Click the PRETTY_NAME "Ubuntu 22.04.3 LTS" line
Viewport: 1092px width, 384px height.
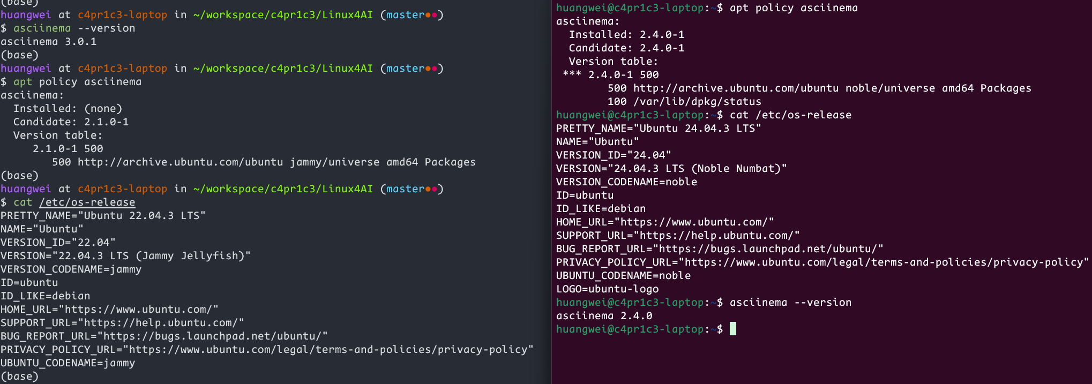[x=103, y=215]
